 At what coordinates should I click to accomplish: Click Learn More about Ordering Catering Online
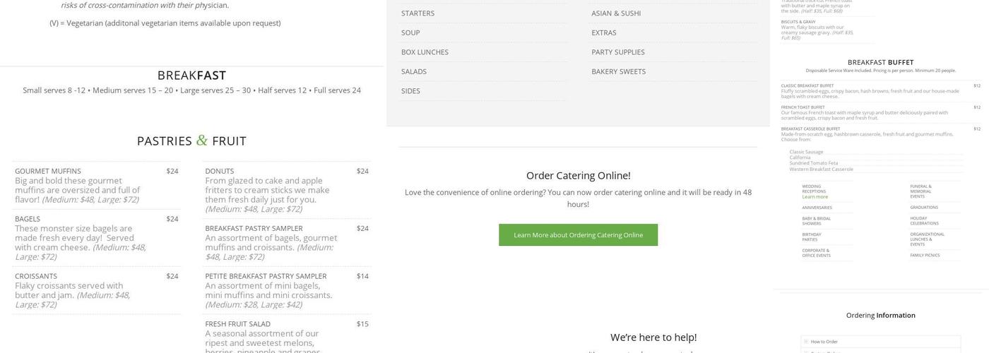click(578, 235)
